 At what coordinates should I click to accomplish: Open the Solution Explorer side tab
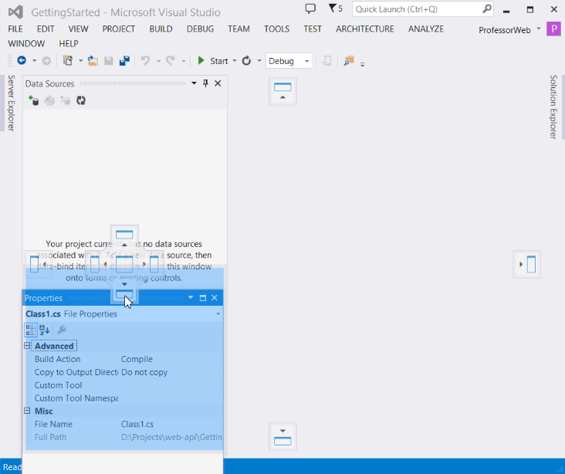coord(553,107)
